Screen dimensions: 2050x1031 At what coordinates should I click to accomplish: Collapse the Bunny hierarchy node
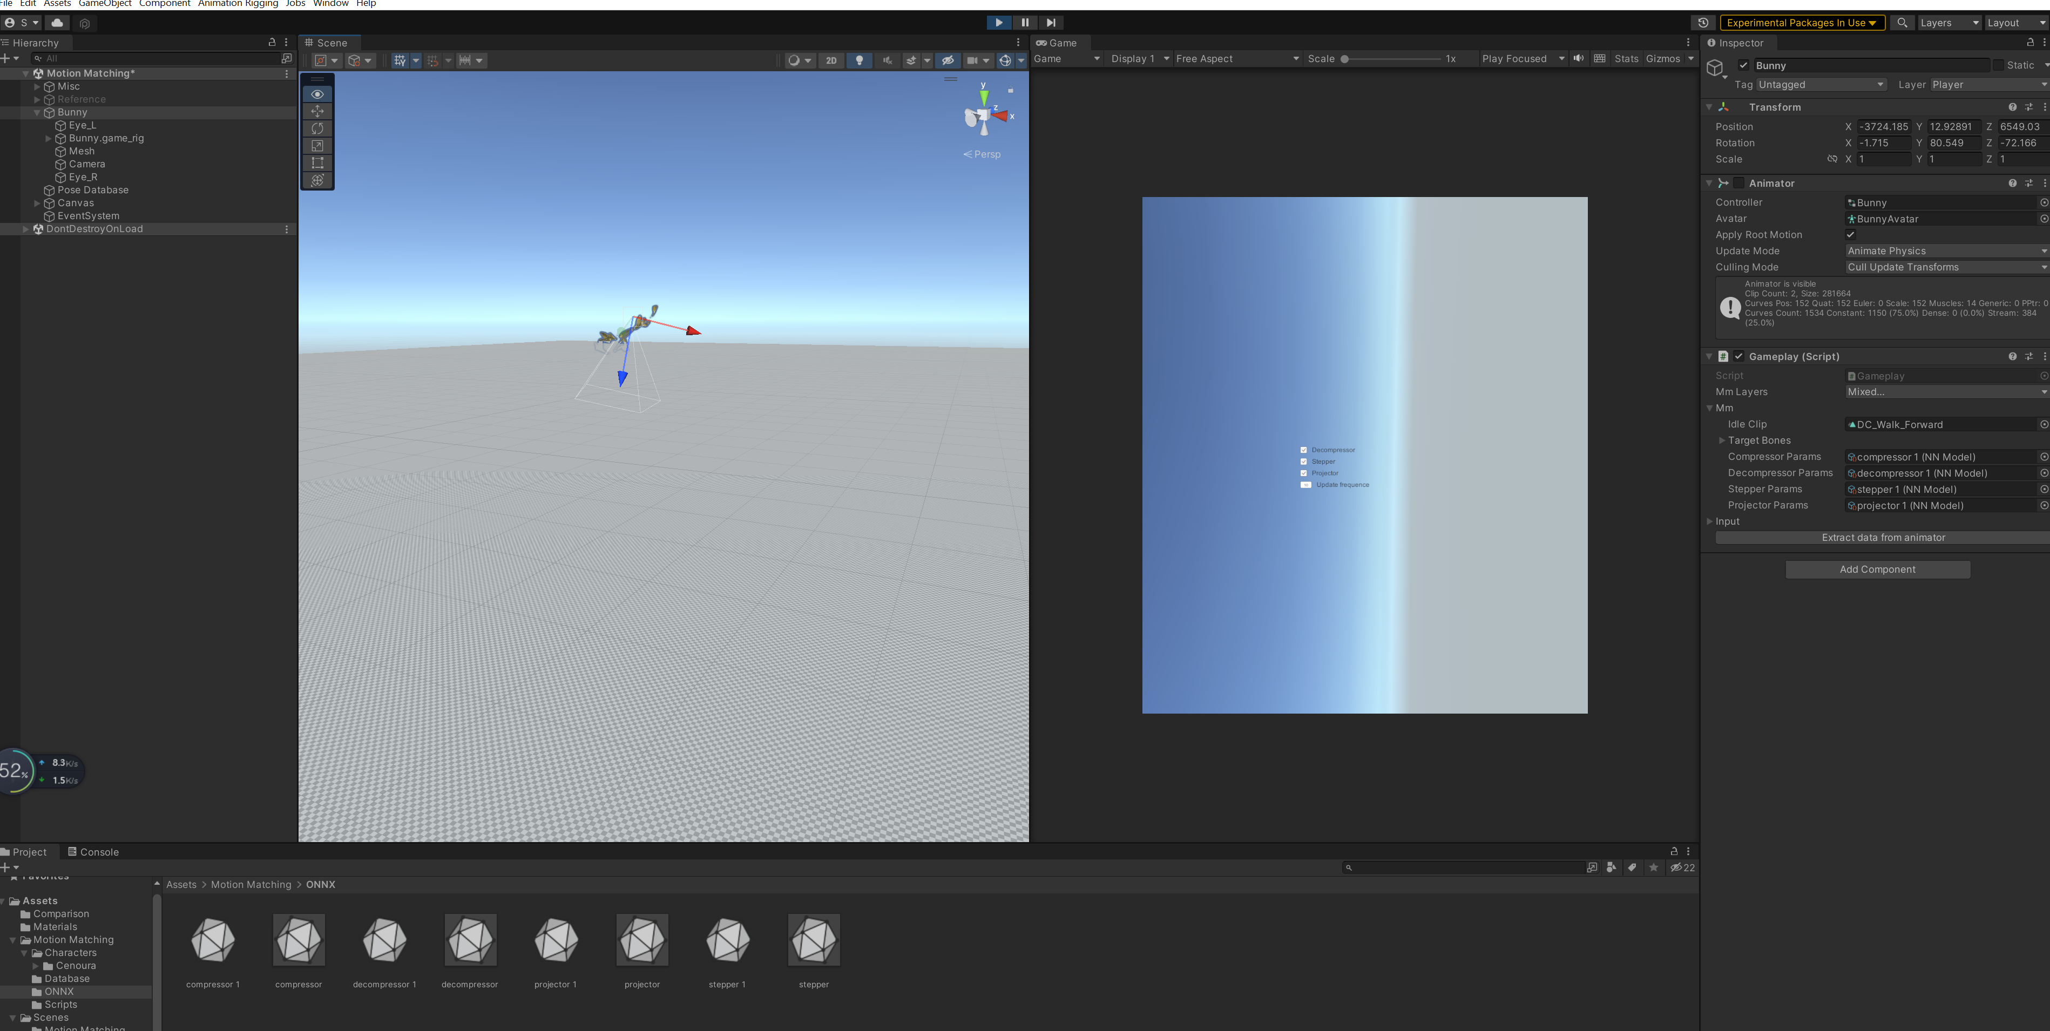point(37,112)
